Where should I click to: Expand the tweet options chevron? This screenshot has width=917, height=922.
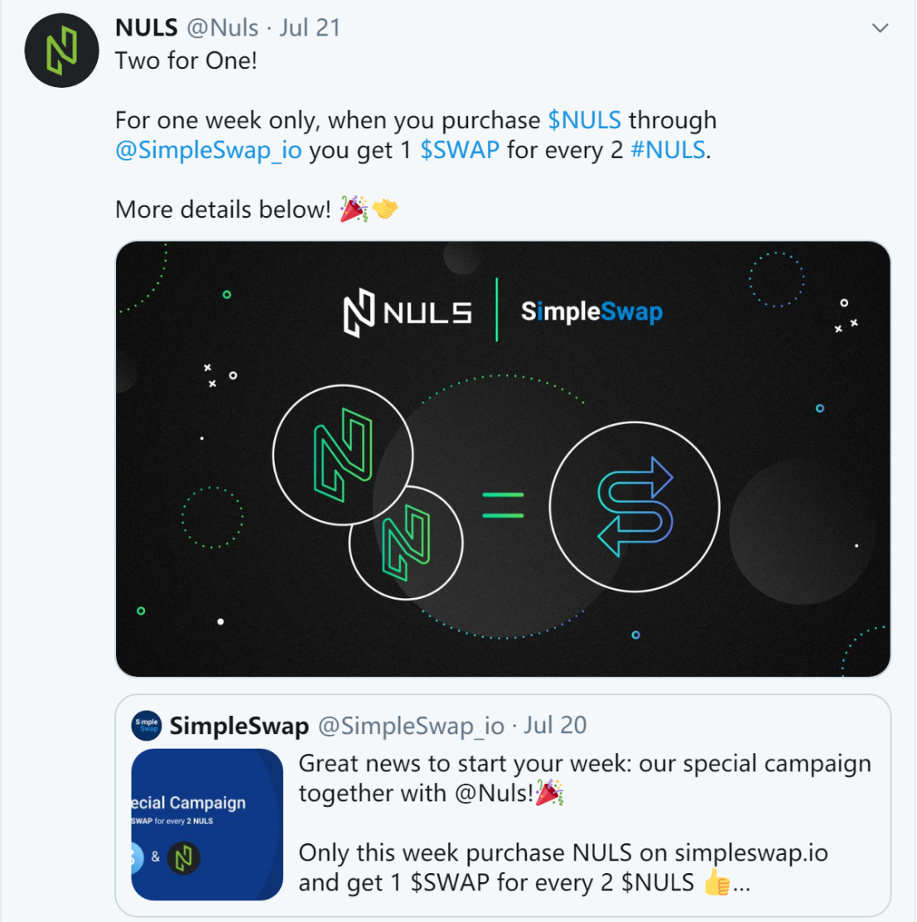tap(880, 27)
